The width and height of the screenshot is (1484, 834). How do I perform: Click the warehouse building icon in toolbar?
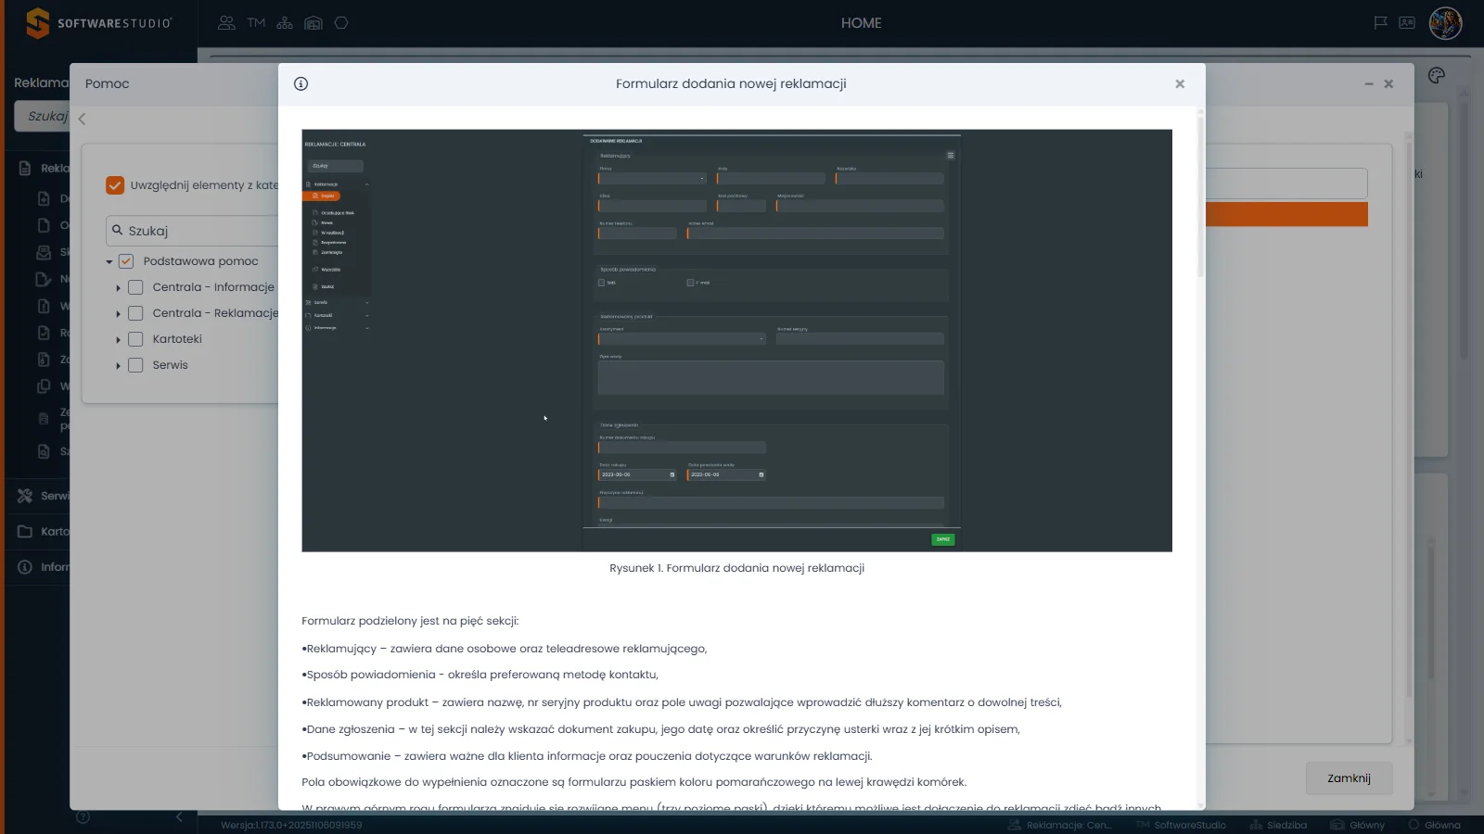[313, 23]
